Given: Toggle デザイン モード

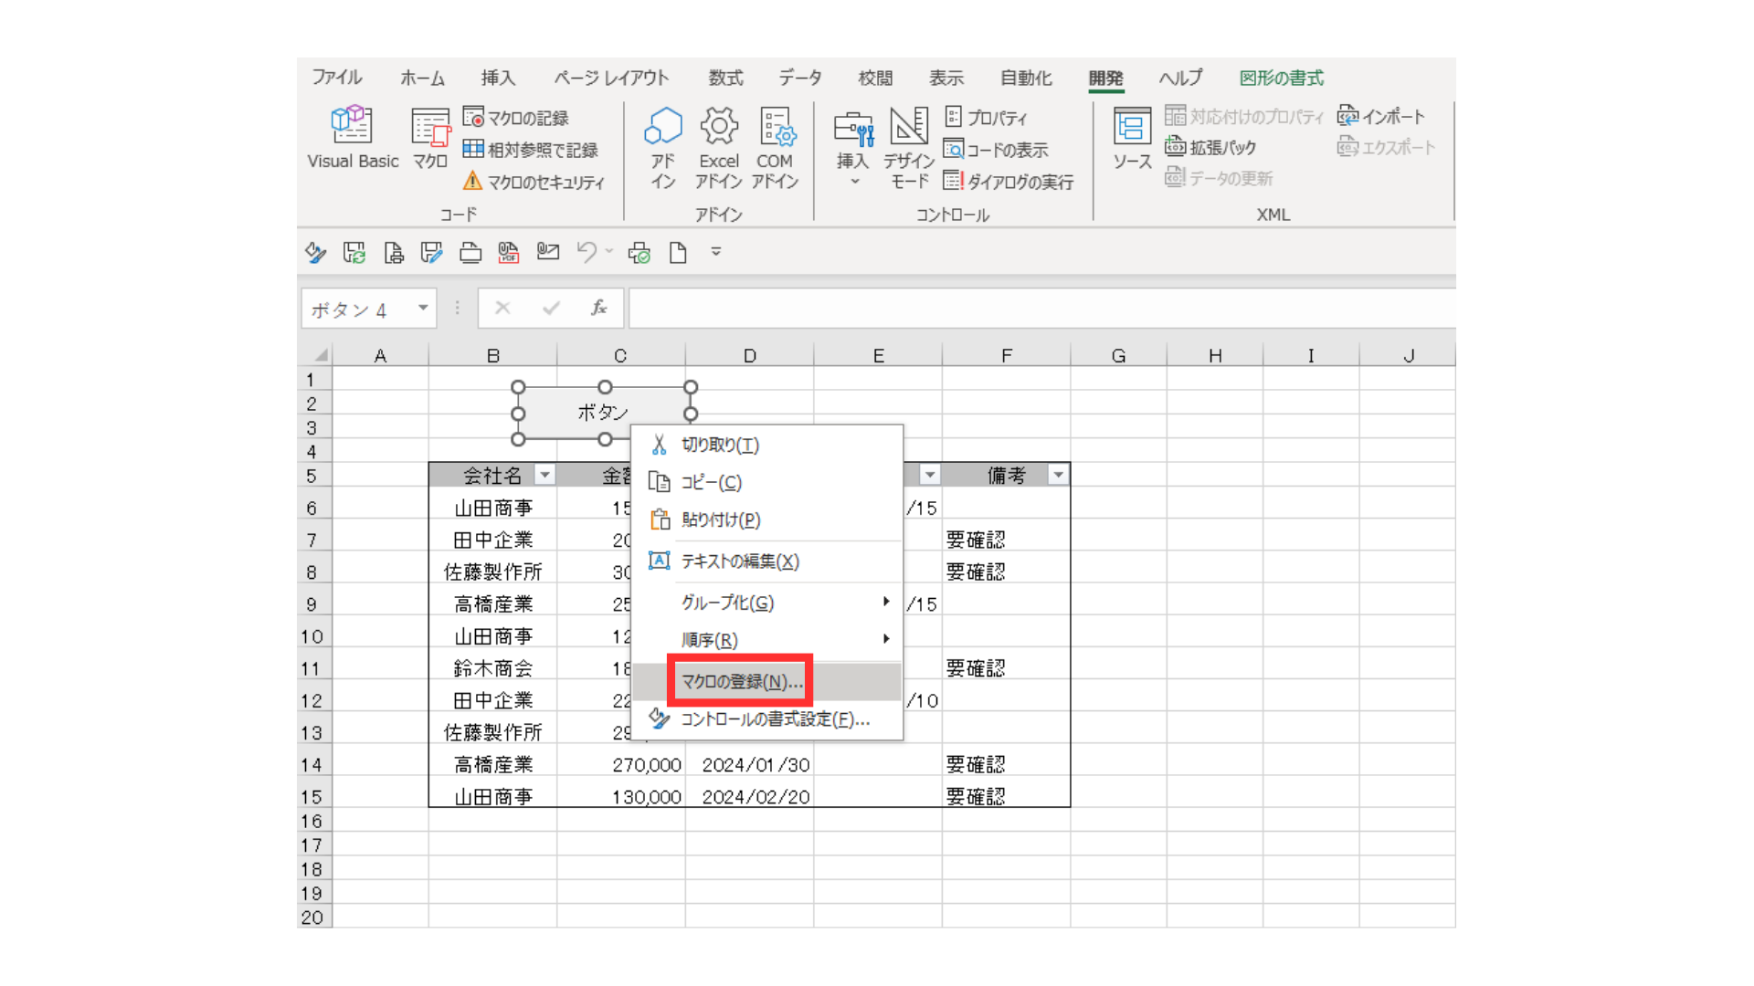Looking at the screenshot, I should 909,147.
